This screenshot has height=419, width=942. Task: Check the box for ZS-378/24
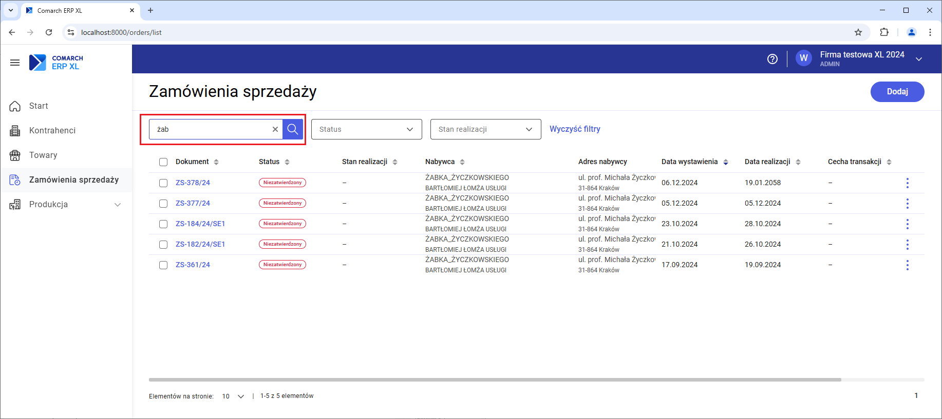click(163, 183)
